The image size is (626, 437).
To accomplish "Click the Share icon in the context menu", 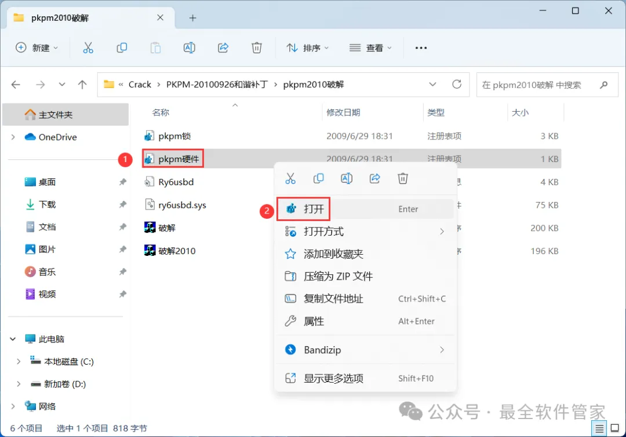I will tap(374, 179).
